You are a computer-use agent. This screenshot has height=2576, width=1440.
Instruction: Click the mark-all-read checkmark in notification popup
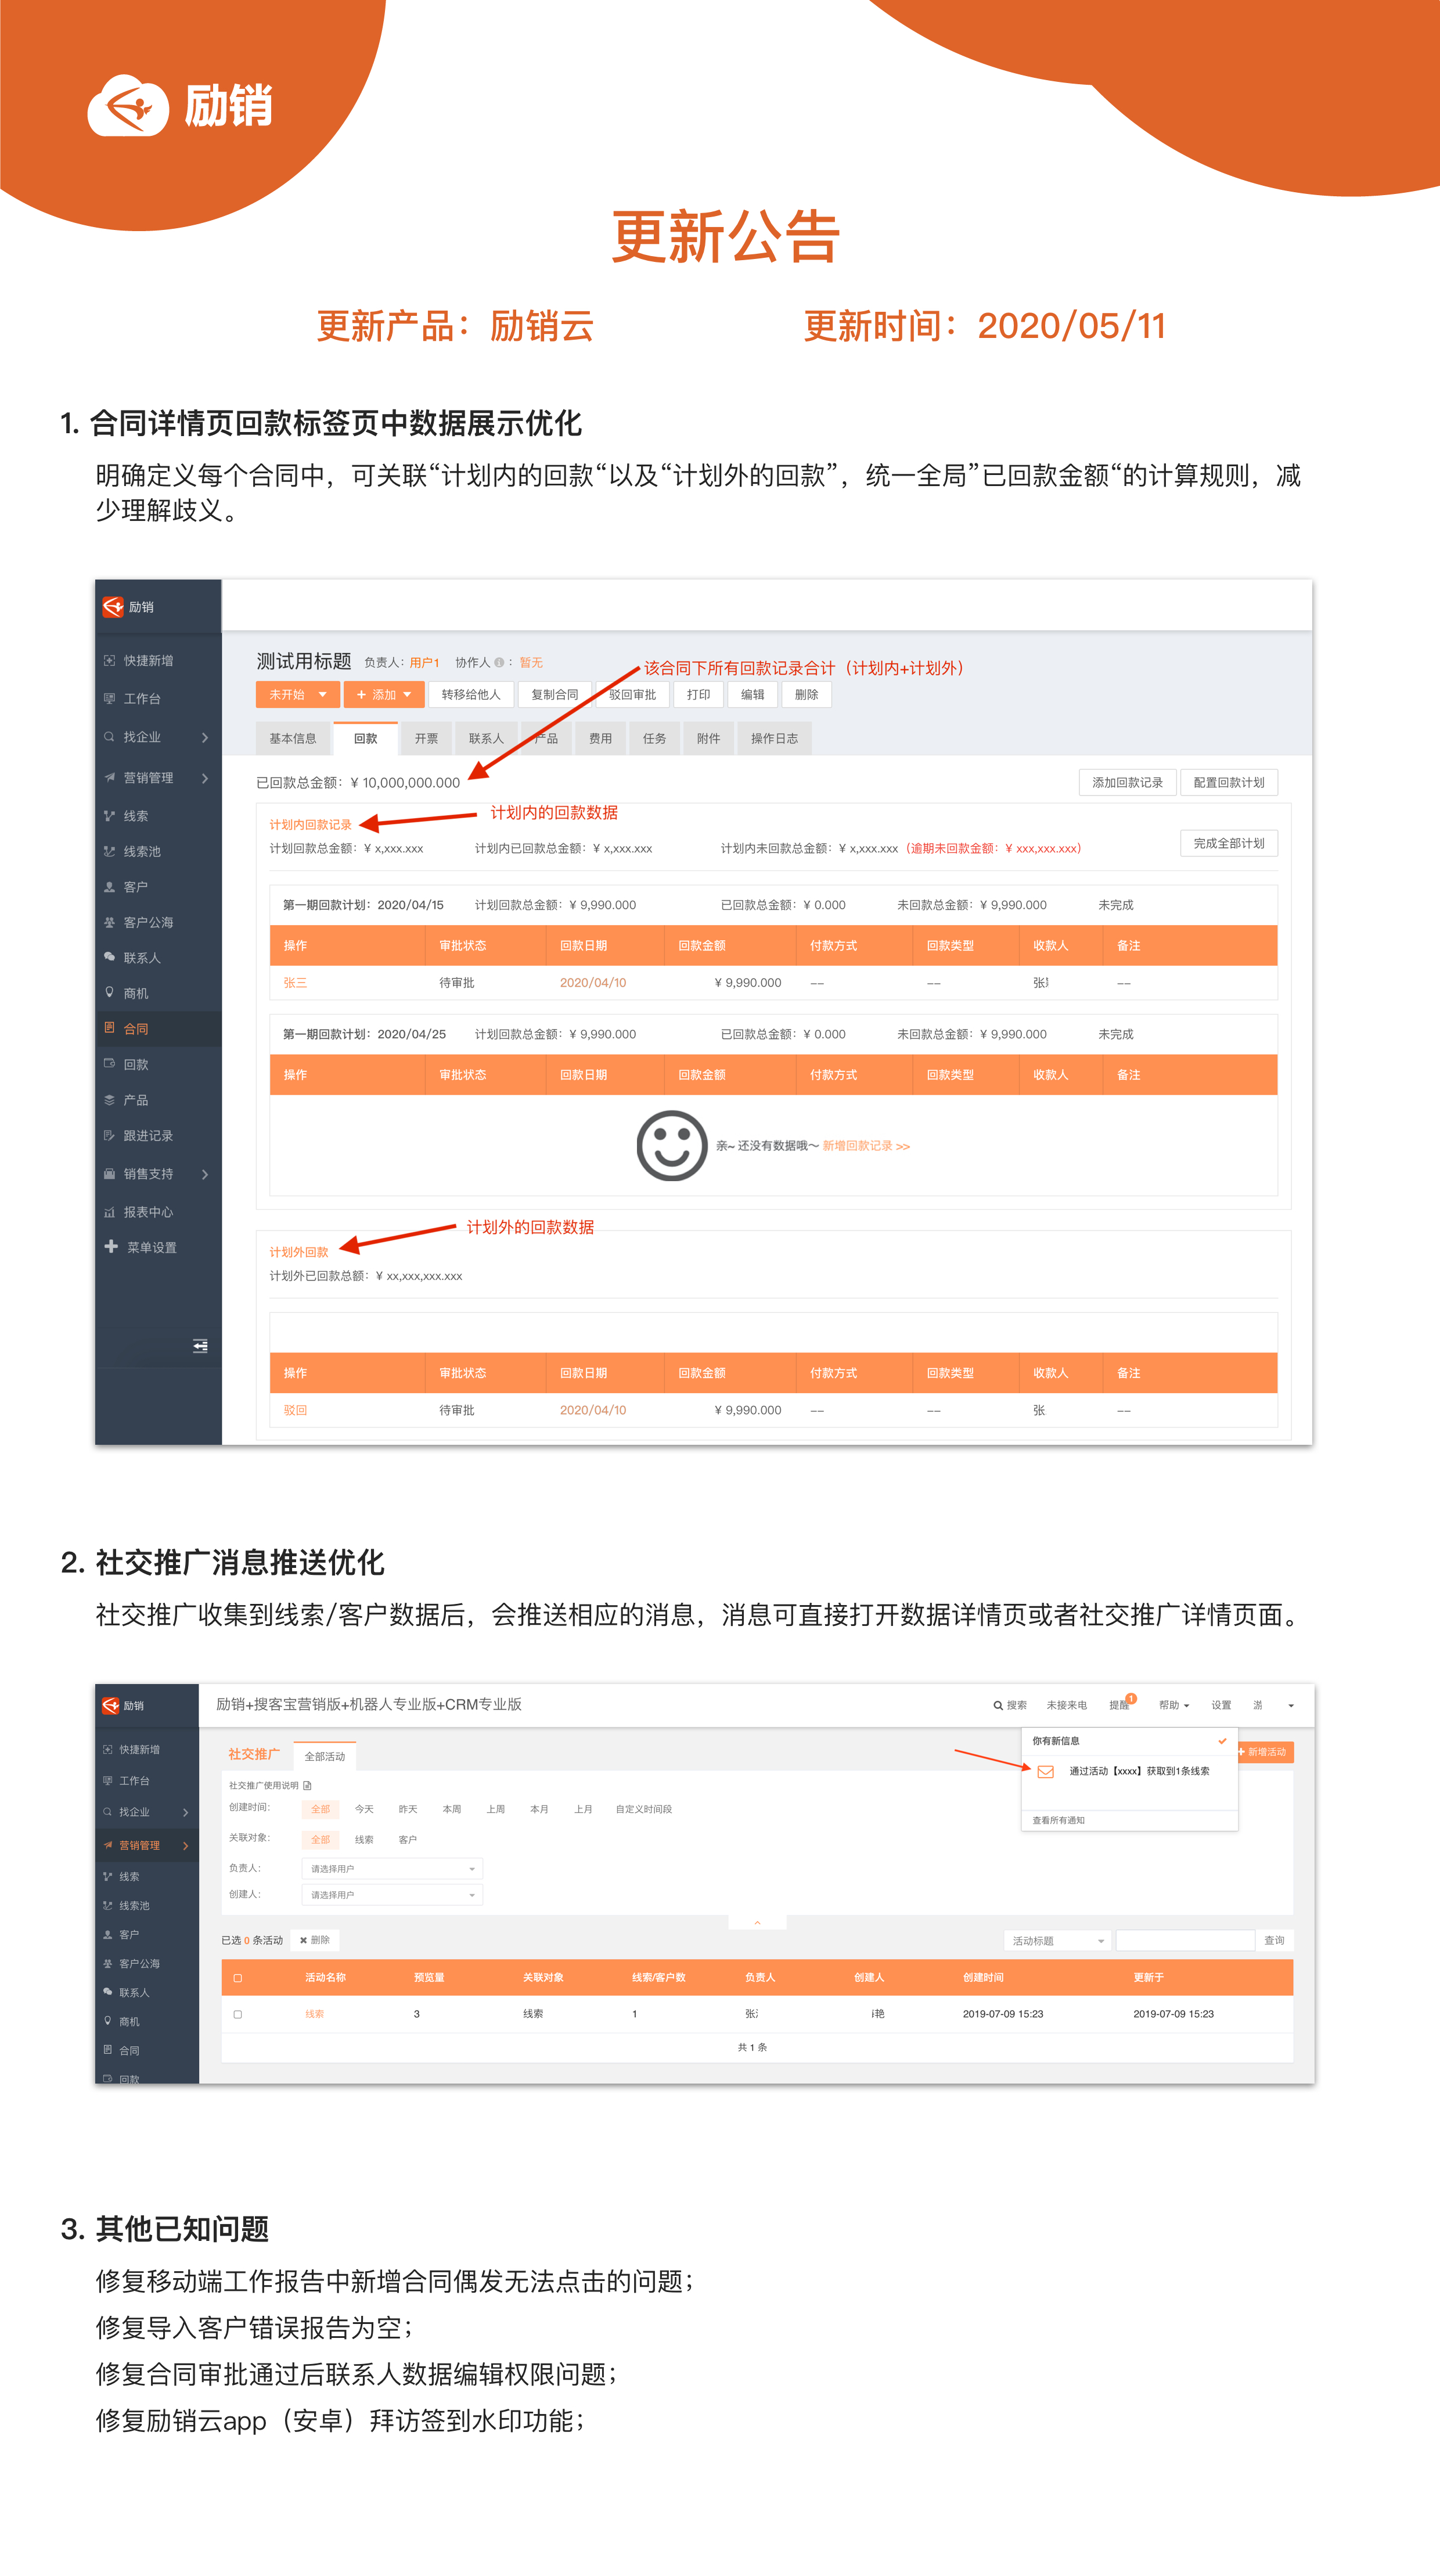(x=1222, y=1741)
